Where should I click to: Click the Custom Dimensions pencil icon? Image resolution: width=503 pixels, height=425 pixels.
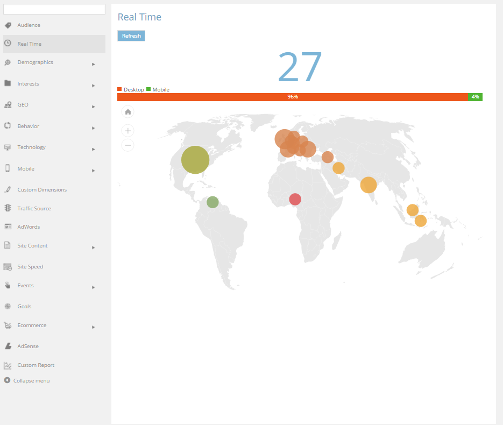point(8,189)
